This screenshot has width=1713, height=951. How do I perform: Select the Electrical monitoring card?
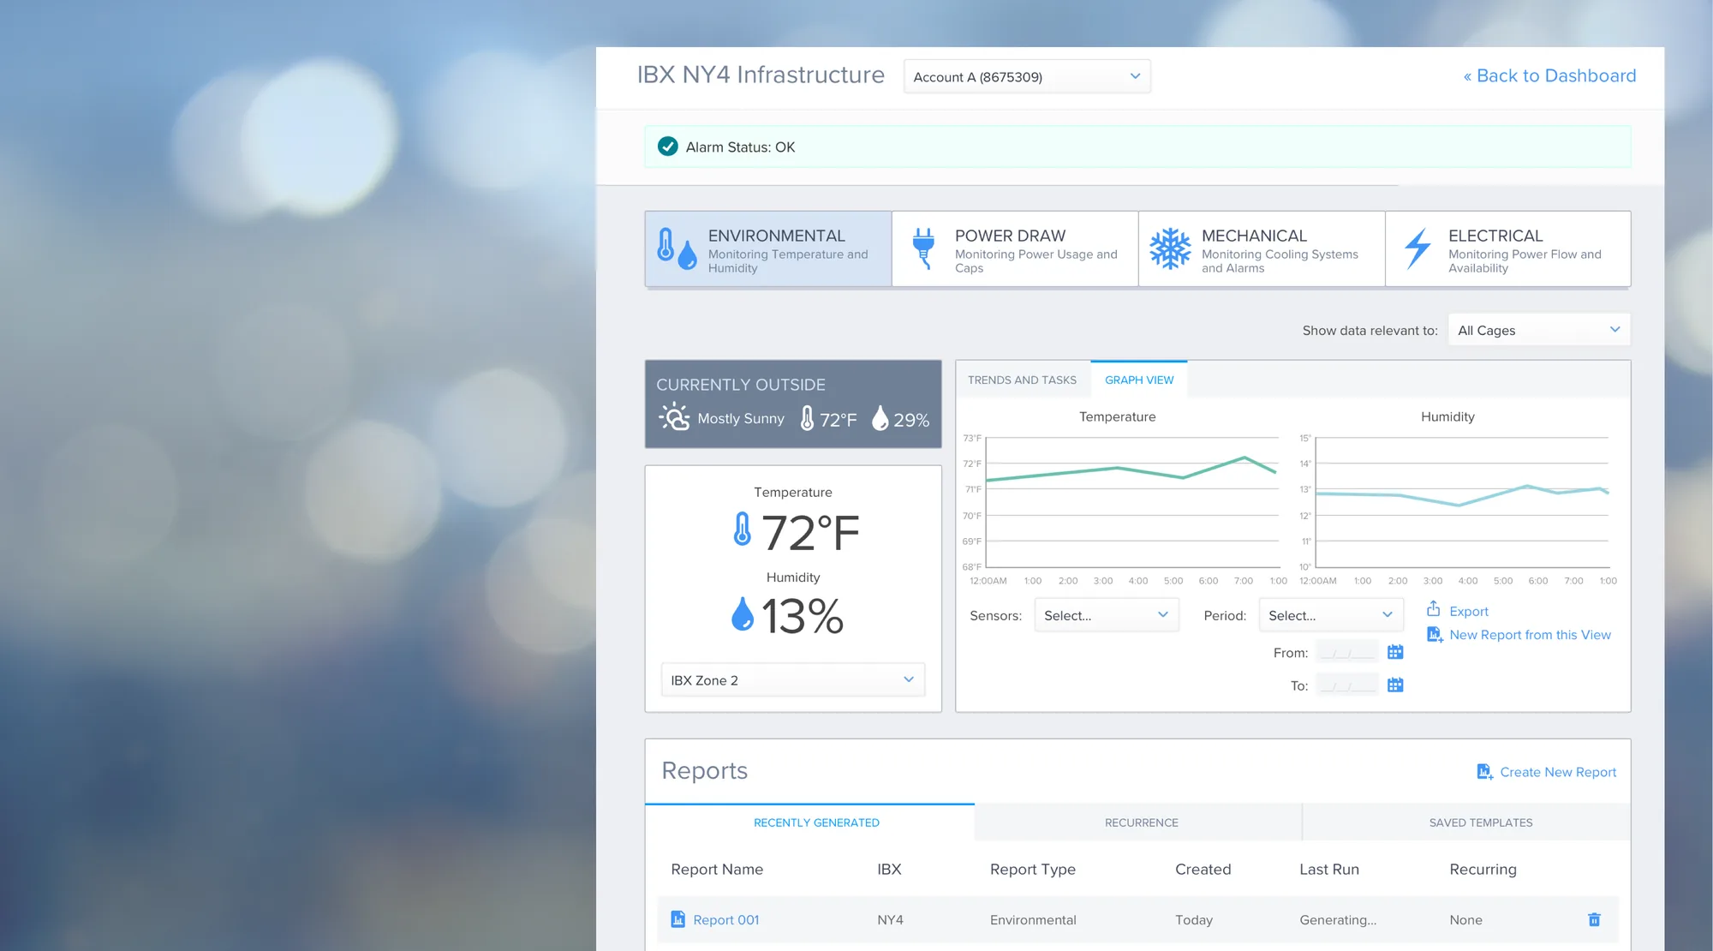tap(1508, 248)
